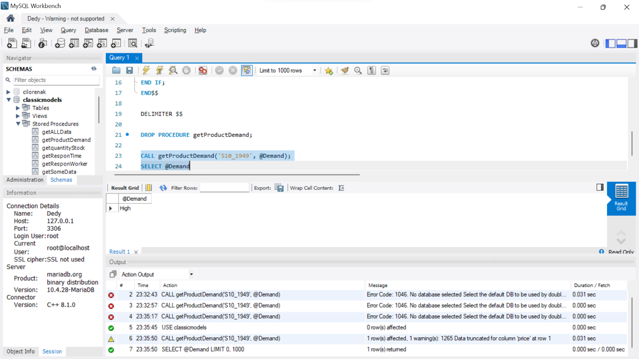Create a new view toolbar icon
639x359 pixels.
(88, 43)
